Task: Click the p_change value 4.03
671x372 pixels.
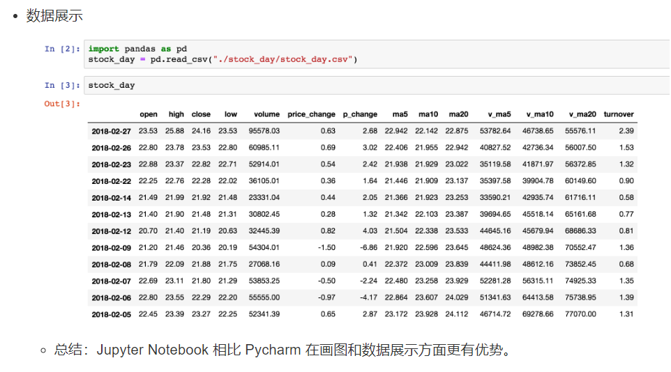Action: point(370,231)
